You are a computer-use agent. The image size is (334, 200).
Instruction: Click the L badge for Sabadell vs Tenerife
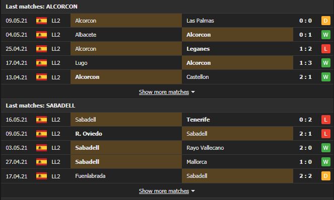click(x=326, y=120)
